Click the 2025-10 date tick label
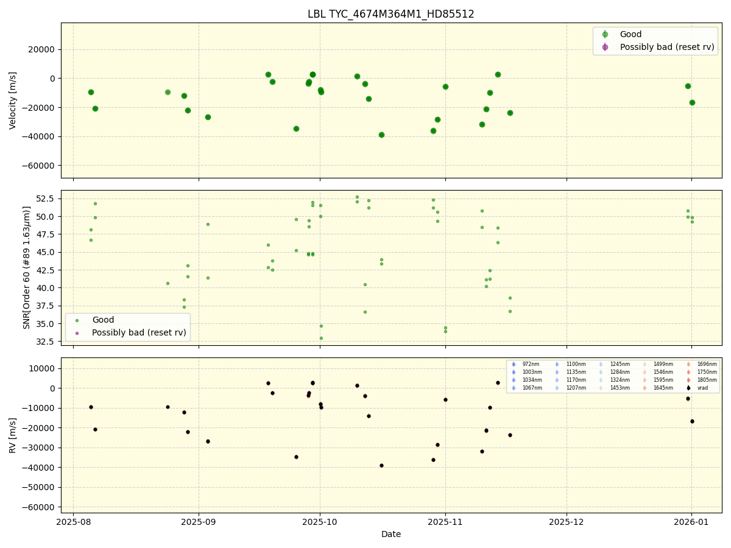 (320, 521)
